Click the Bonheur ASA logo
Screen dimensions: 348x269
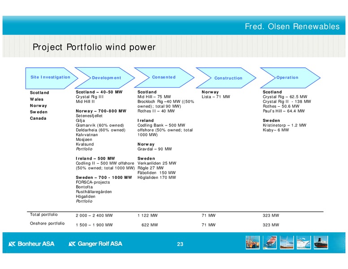tap(31, 244)
